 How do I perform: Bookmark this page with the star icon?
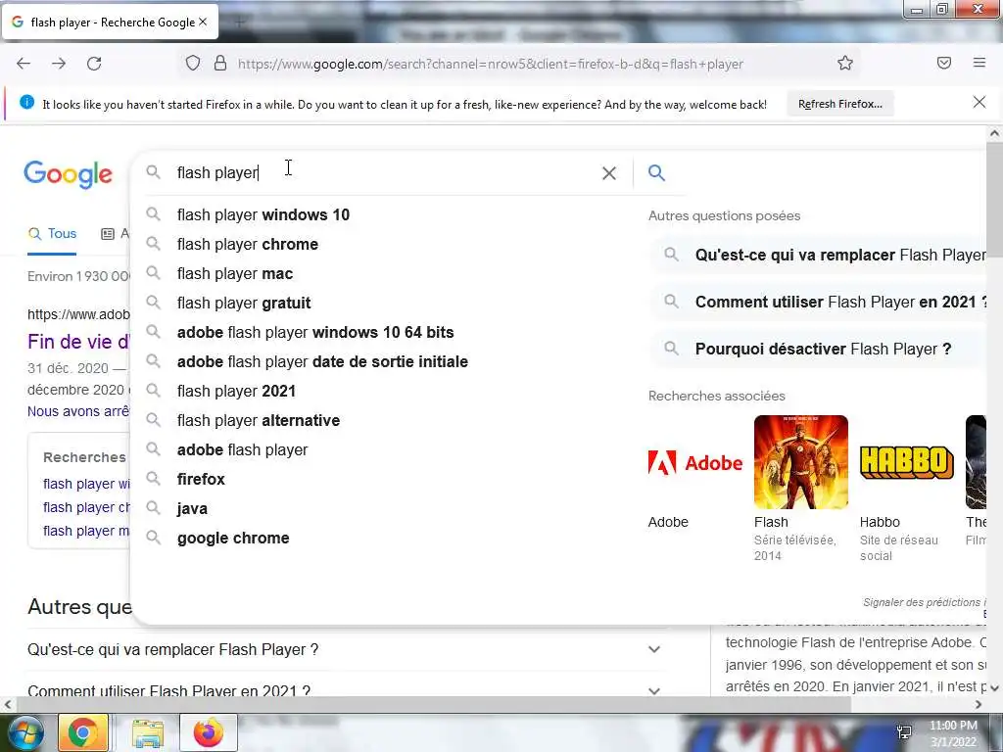point(845,63)
